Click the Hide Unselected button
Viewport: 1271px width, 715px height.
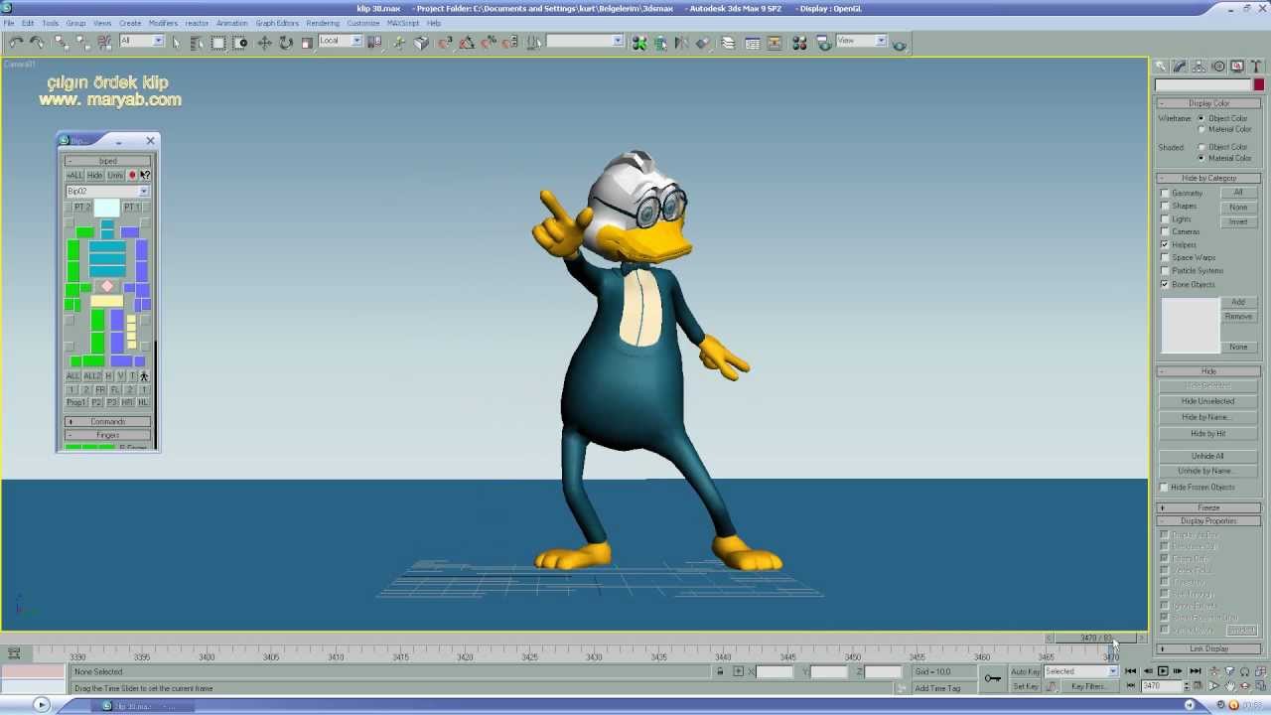(1207, 401)
